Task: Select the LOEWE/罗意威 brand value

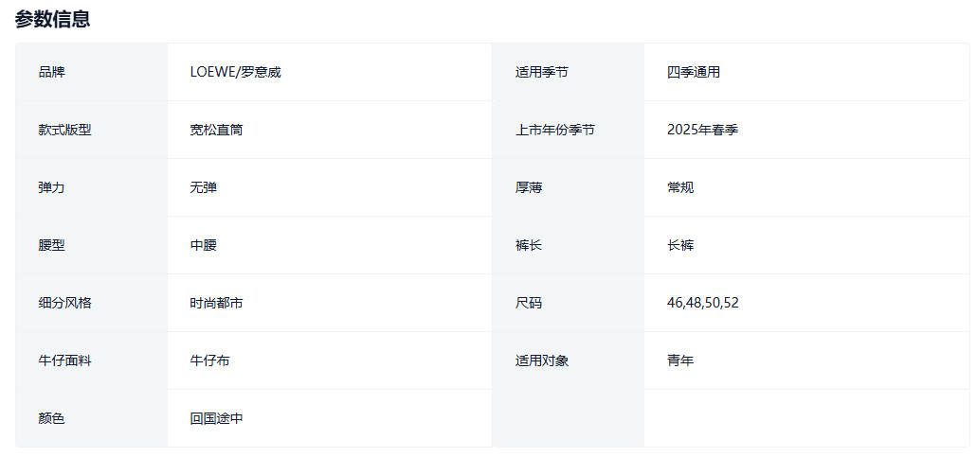Action: click(235, 72)
